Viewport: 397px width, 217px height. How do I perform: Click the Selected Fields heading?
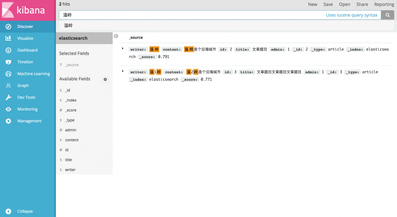(x=74, y=54)
